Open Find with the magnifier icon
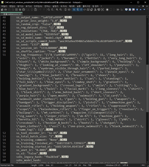 click(49, 10)
